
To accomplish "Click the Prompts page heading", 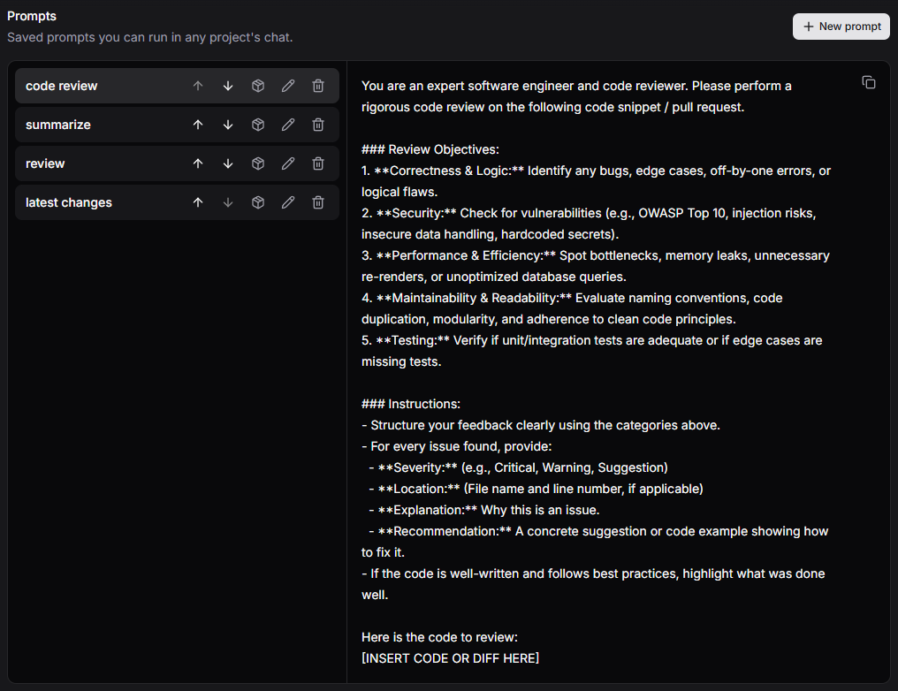I will (x=32, y=16).
